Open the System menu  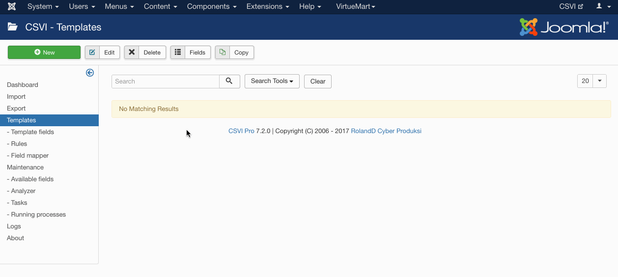pyautogui.click(x=43, y=6)
